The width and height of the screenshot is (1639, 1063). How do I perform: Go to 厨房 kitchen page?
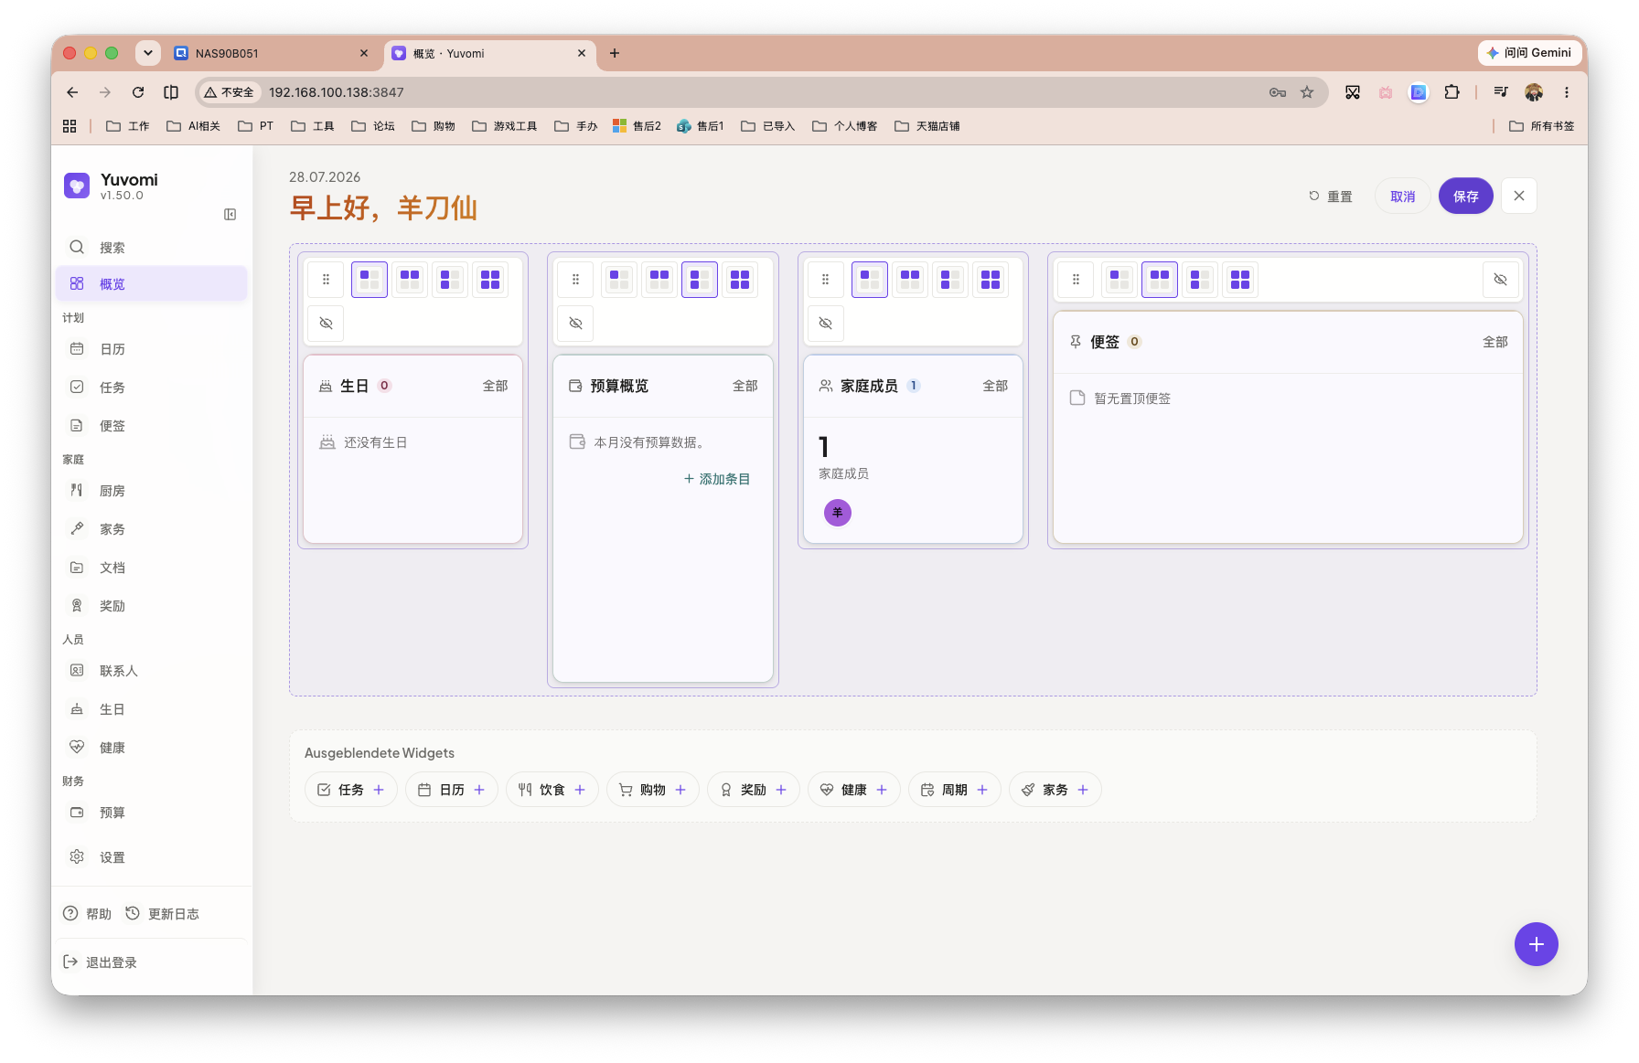pyautogui.click(x=152, y=491)
